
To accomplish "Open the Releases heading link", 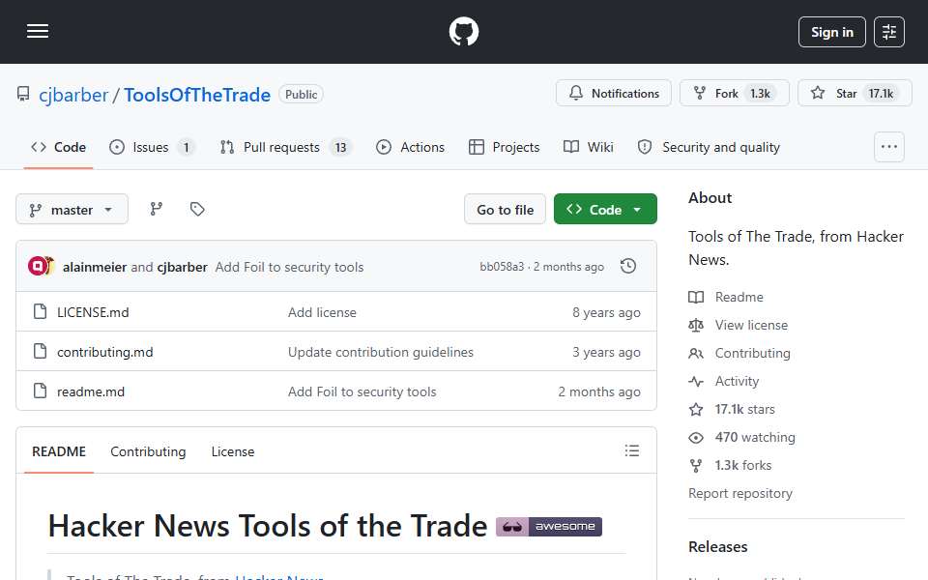I will coord(717,547).
